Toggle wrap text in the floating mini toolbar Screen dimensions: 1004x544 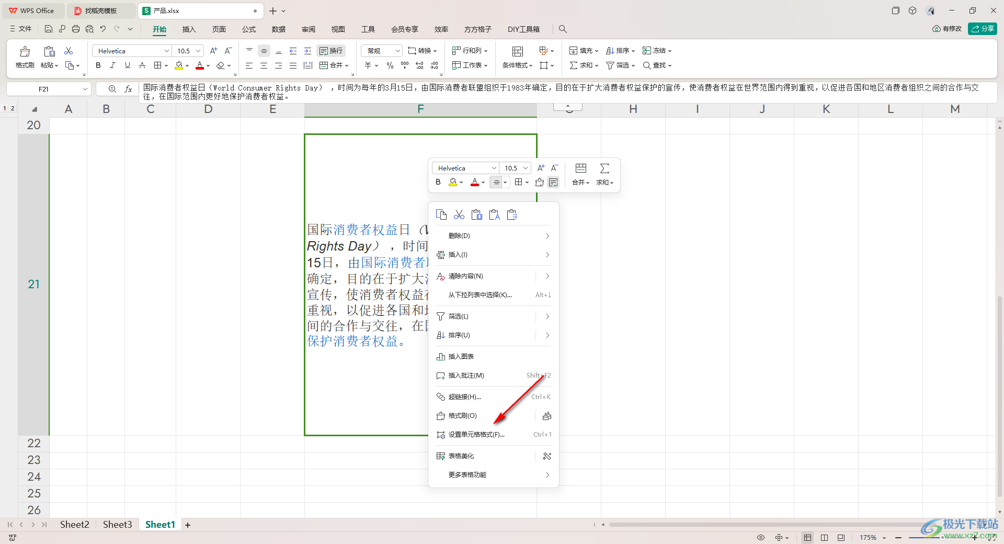point(553,182)
